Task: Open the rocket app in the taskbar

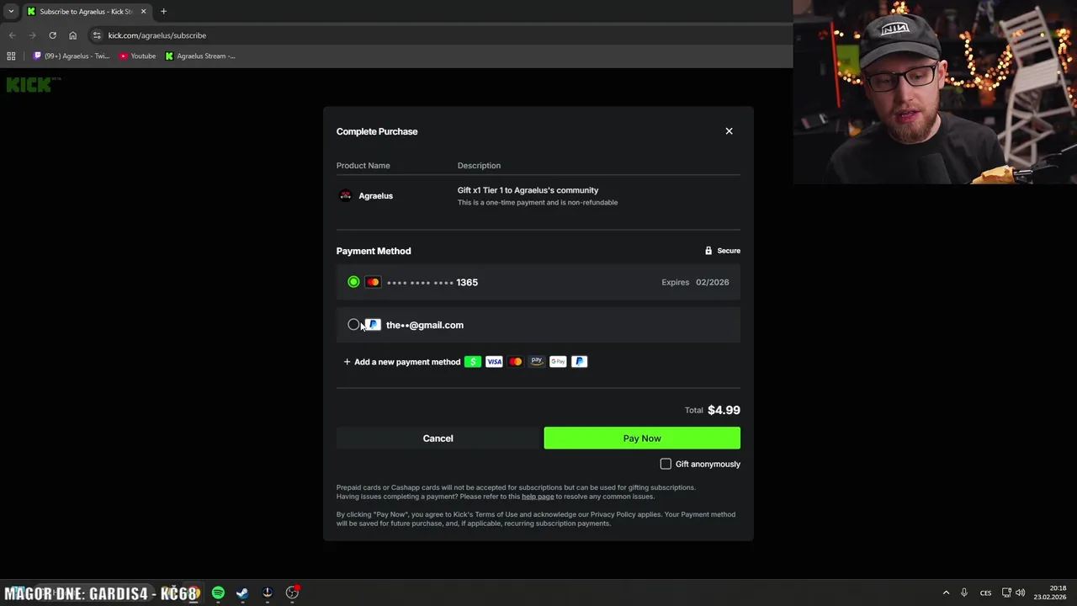Action: (x=268, y=593)
